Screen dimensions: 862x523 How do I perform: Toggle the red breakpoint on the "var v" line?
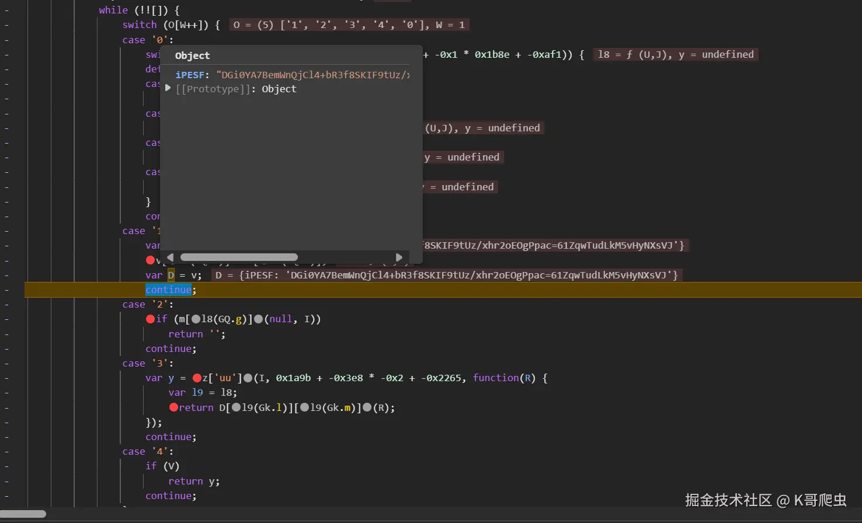pos(151,260)
